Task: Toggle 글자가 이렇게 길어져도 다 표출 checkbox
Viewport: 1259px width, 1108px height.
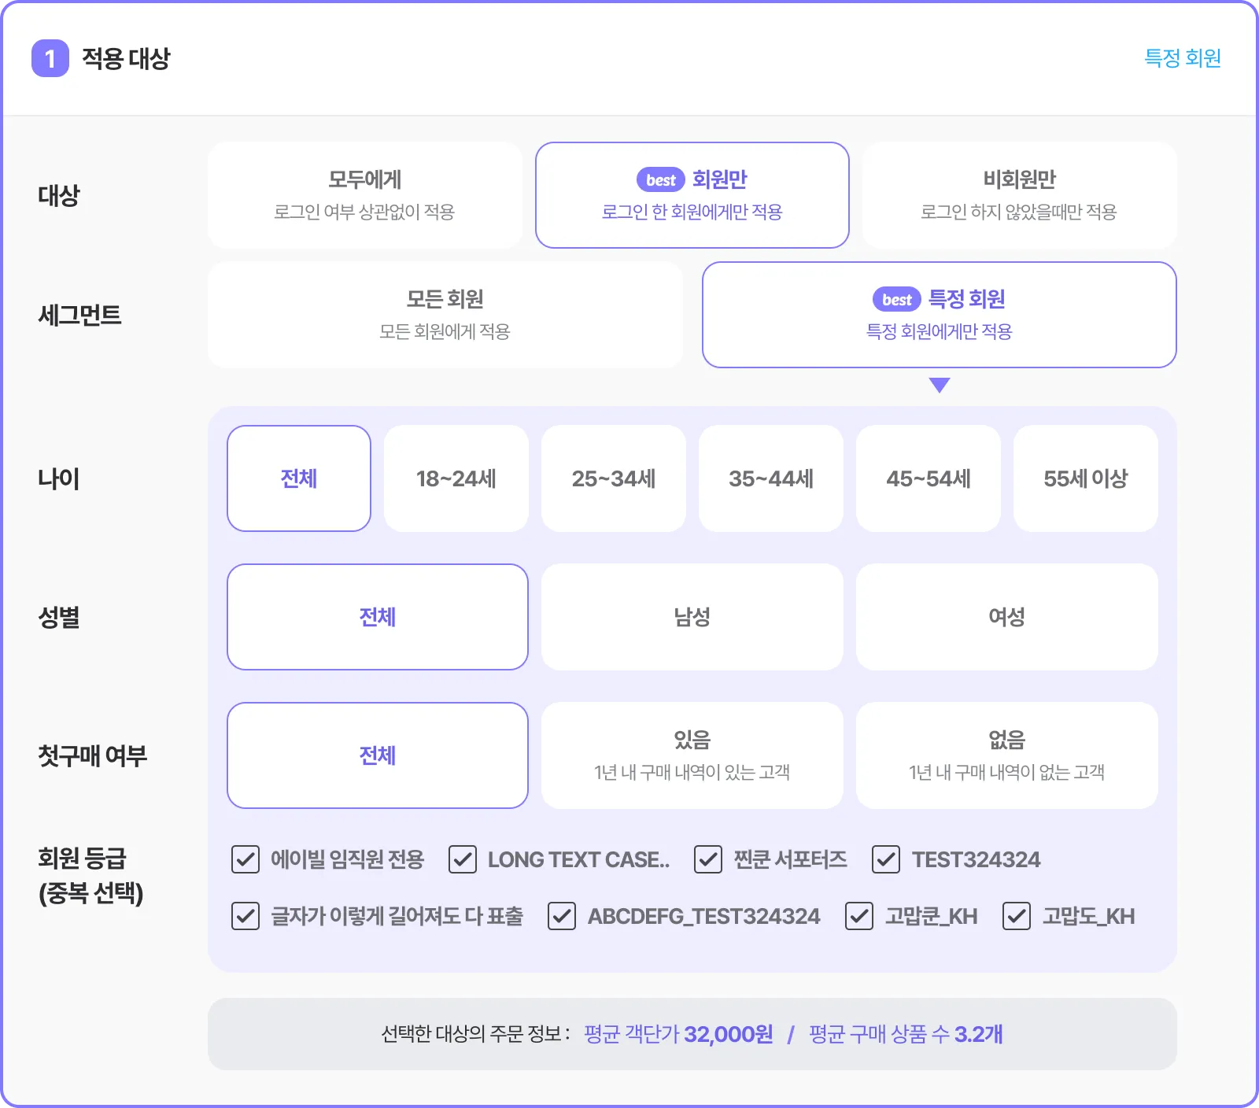Action: [x=246, y=916]
